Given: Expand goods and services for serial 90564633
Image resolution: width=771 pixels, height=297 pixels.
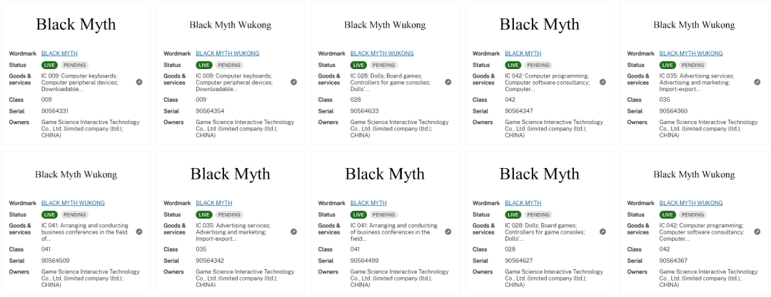Looking at the screenshot, I should [448, 83].
